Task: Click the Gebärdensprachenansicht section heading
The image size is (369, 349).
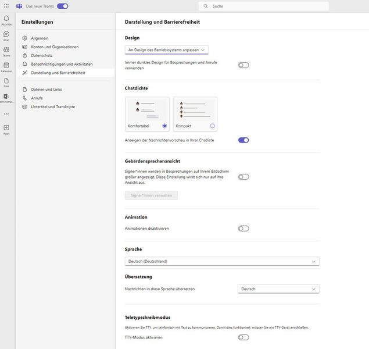Action: [x=152, y=161]
